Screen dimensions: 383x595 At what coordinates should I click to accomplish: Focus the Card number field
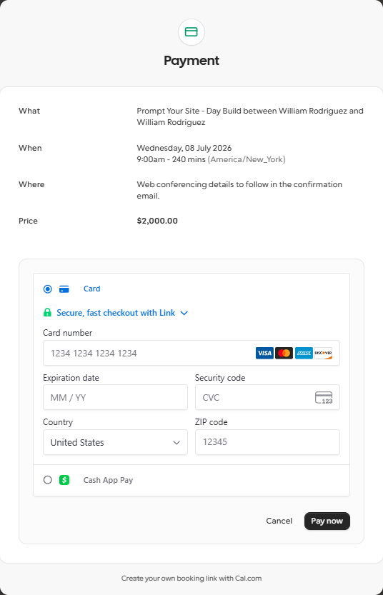[x=191, y=353]
